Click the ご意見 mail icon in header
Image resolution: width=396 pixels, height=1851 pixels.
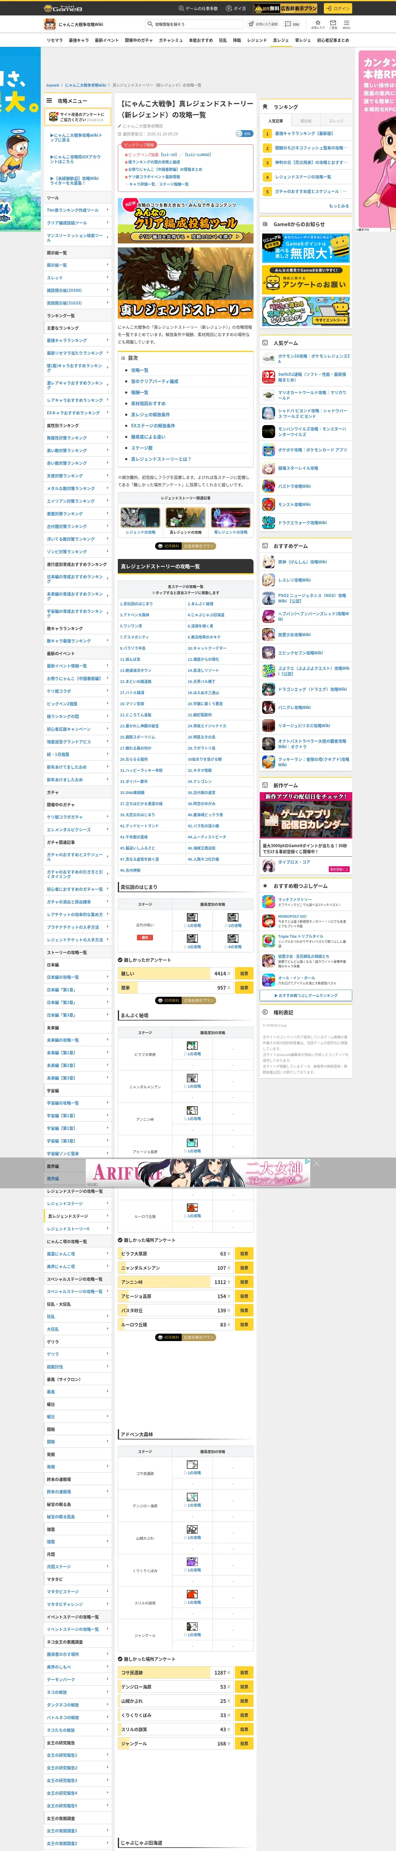click(x=333, y=24)
